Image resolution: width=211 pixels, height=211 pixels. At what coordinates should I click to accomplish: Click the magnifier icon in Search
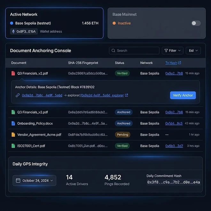(x=113, y=51)
